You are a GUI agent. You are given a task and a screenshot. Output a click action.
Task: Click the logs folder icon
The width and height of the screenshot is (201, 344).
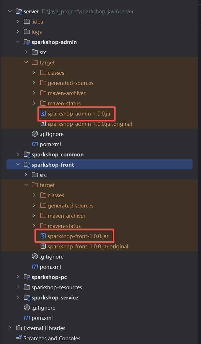point(27,32)
